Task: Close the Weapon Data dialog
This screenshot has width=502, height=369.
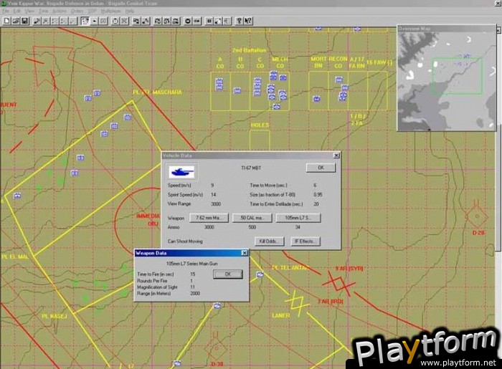Action: [x=245, y=253]
